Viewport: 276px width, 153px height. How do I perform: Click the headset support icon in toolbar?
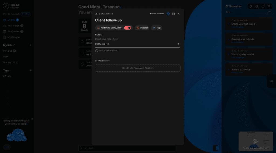point(257,6)
